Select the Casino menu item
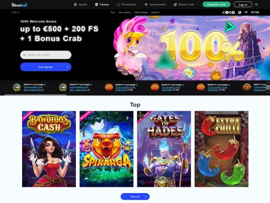The image size is (270, 203). coord(102,5)
